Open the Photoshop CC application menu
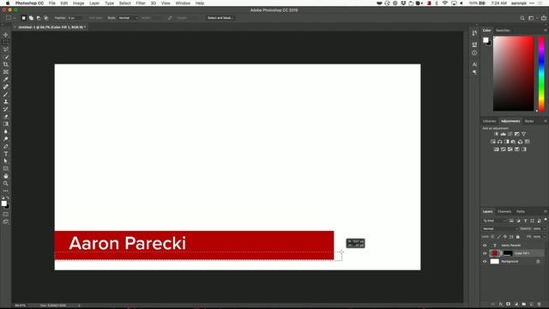 [29, 3]
